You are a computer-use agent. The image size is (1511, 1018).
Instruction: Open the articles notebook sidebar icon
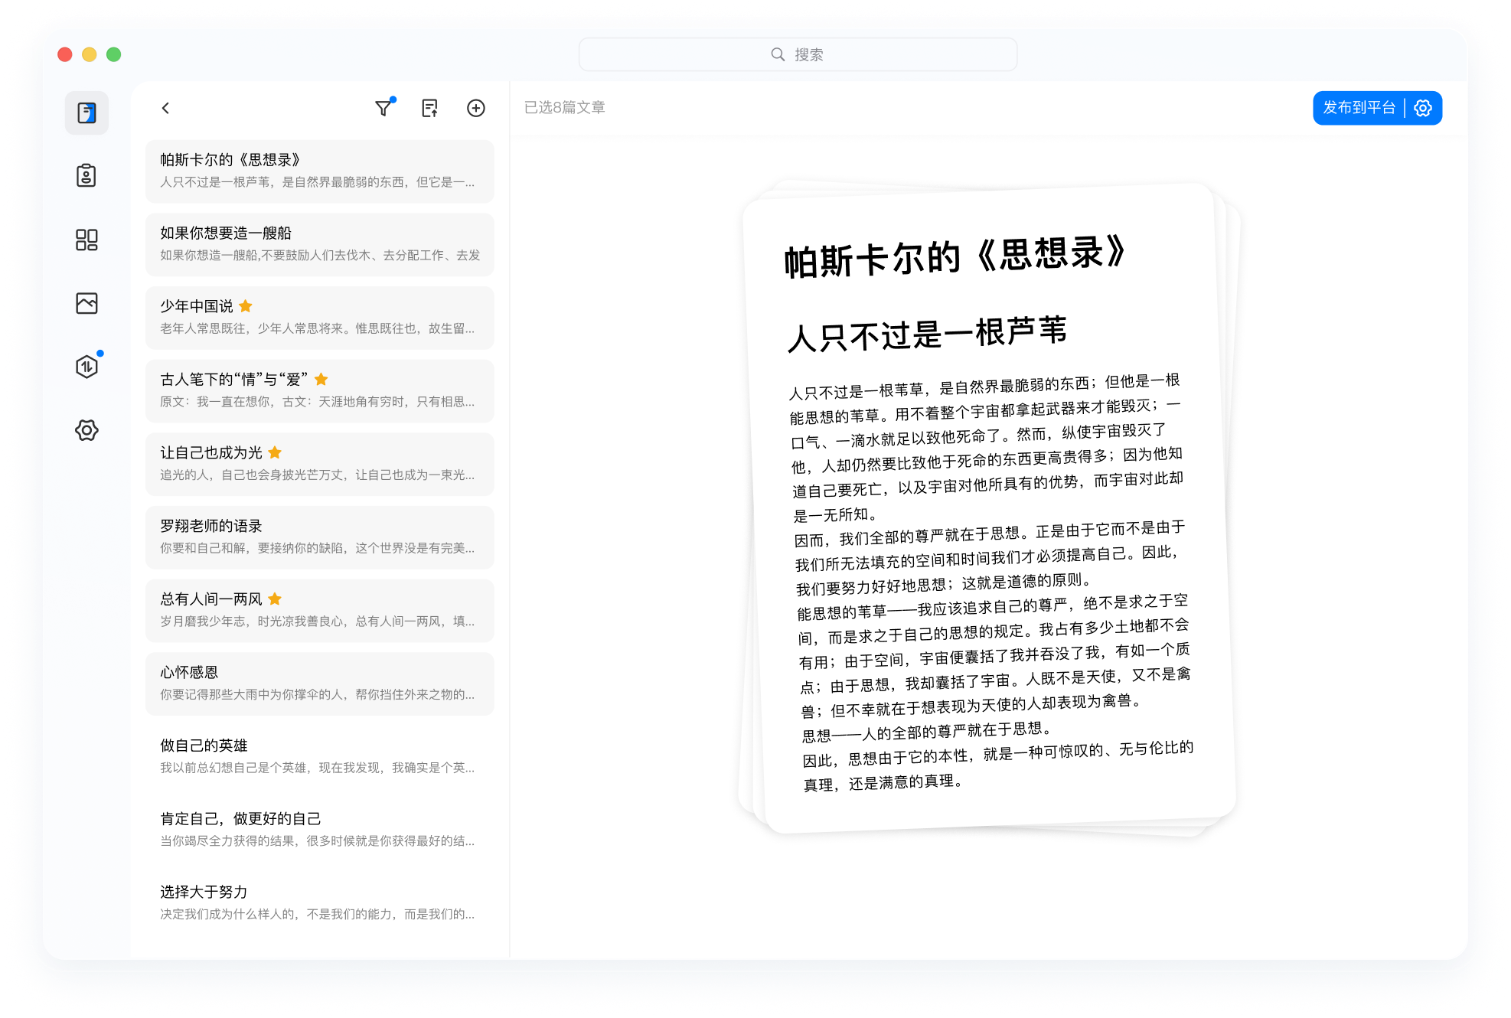click(86, 113)
